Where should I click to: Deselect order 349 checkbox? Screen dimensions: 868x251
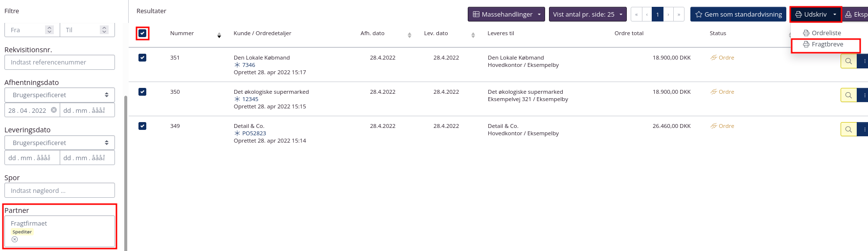pos(142,126)
